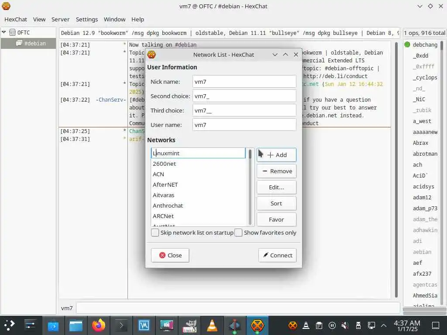Screen dimensions: 447x335
Task: Click the Close button in the Network List dialog
Action: point(170,255)
